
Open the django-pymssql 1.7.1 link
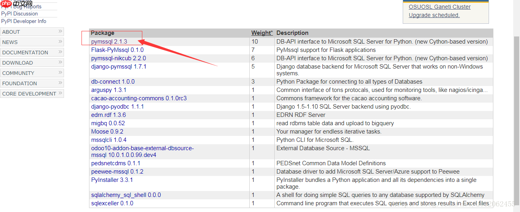coord(118,67)
